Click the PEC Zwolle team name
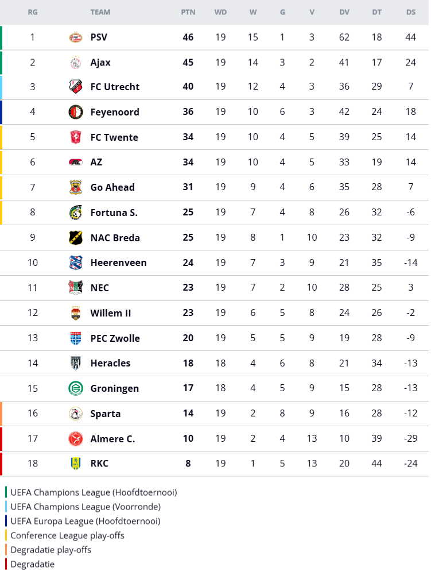431x575 pixels. pos(115,338)
